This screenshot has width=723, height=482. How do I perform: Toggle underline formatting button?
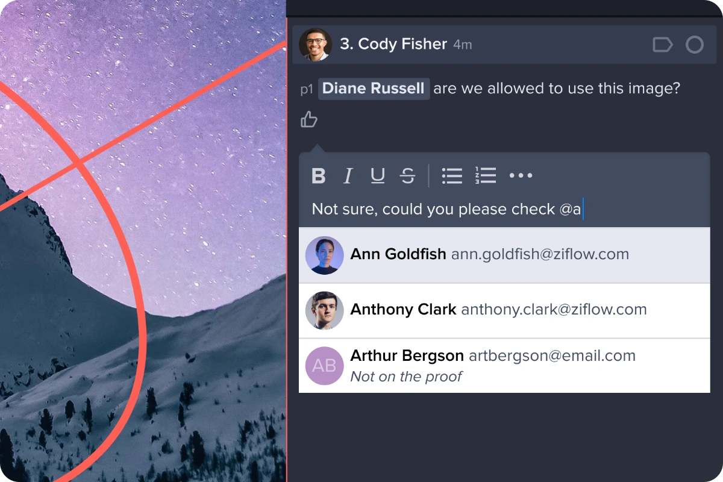(378, 176)
